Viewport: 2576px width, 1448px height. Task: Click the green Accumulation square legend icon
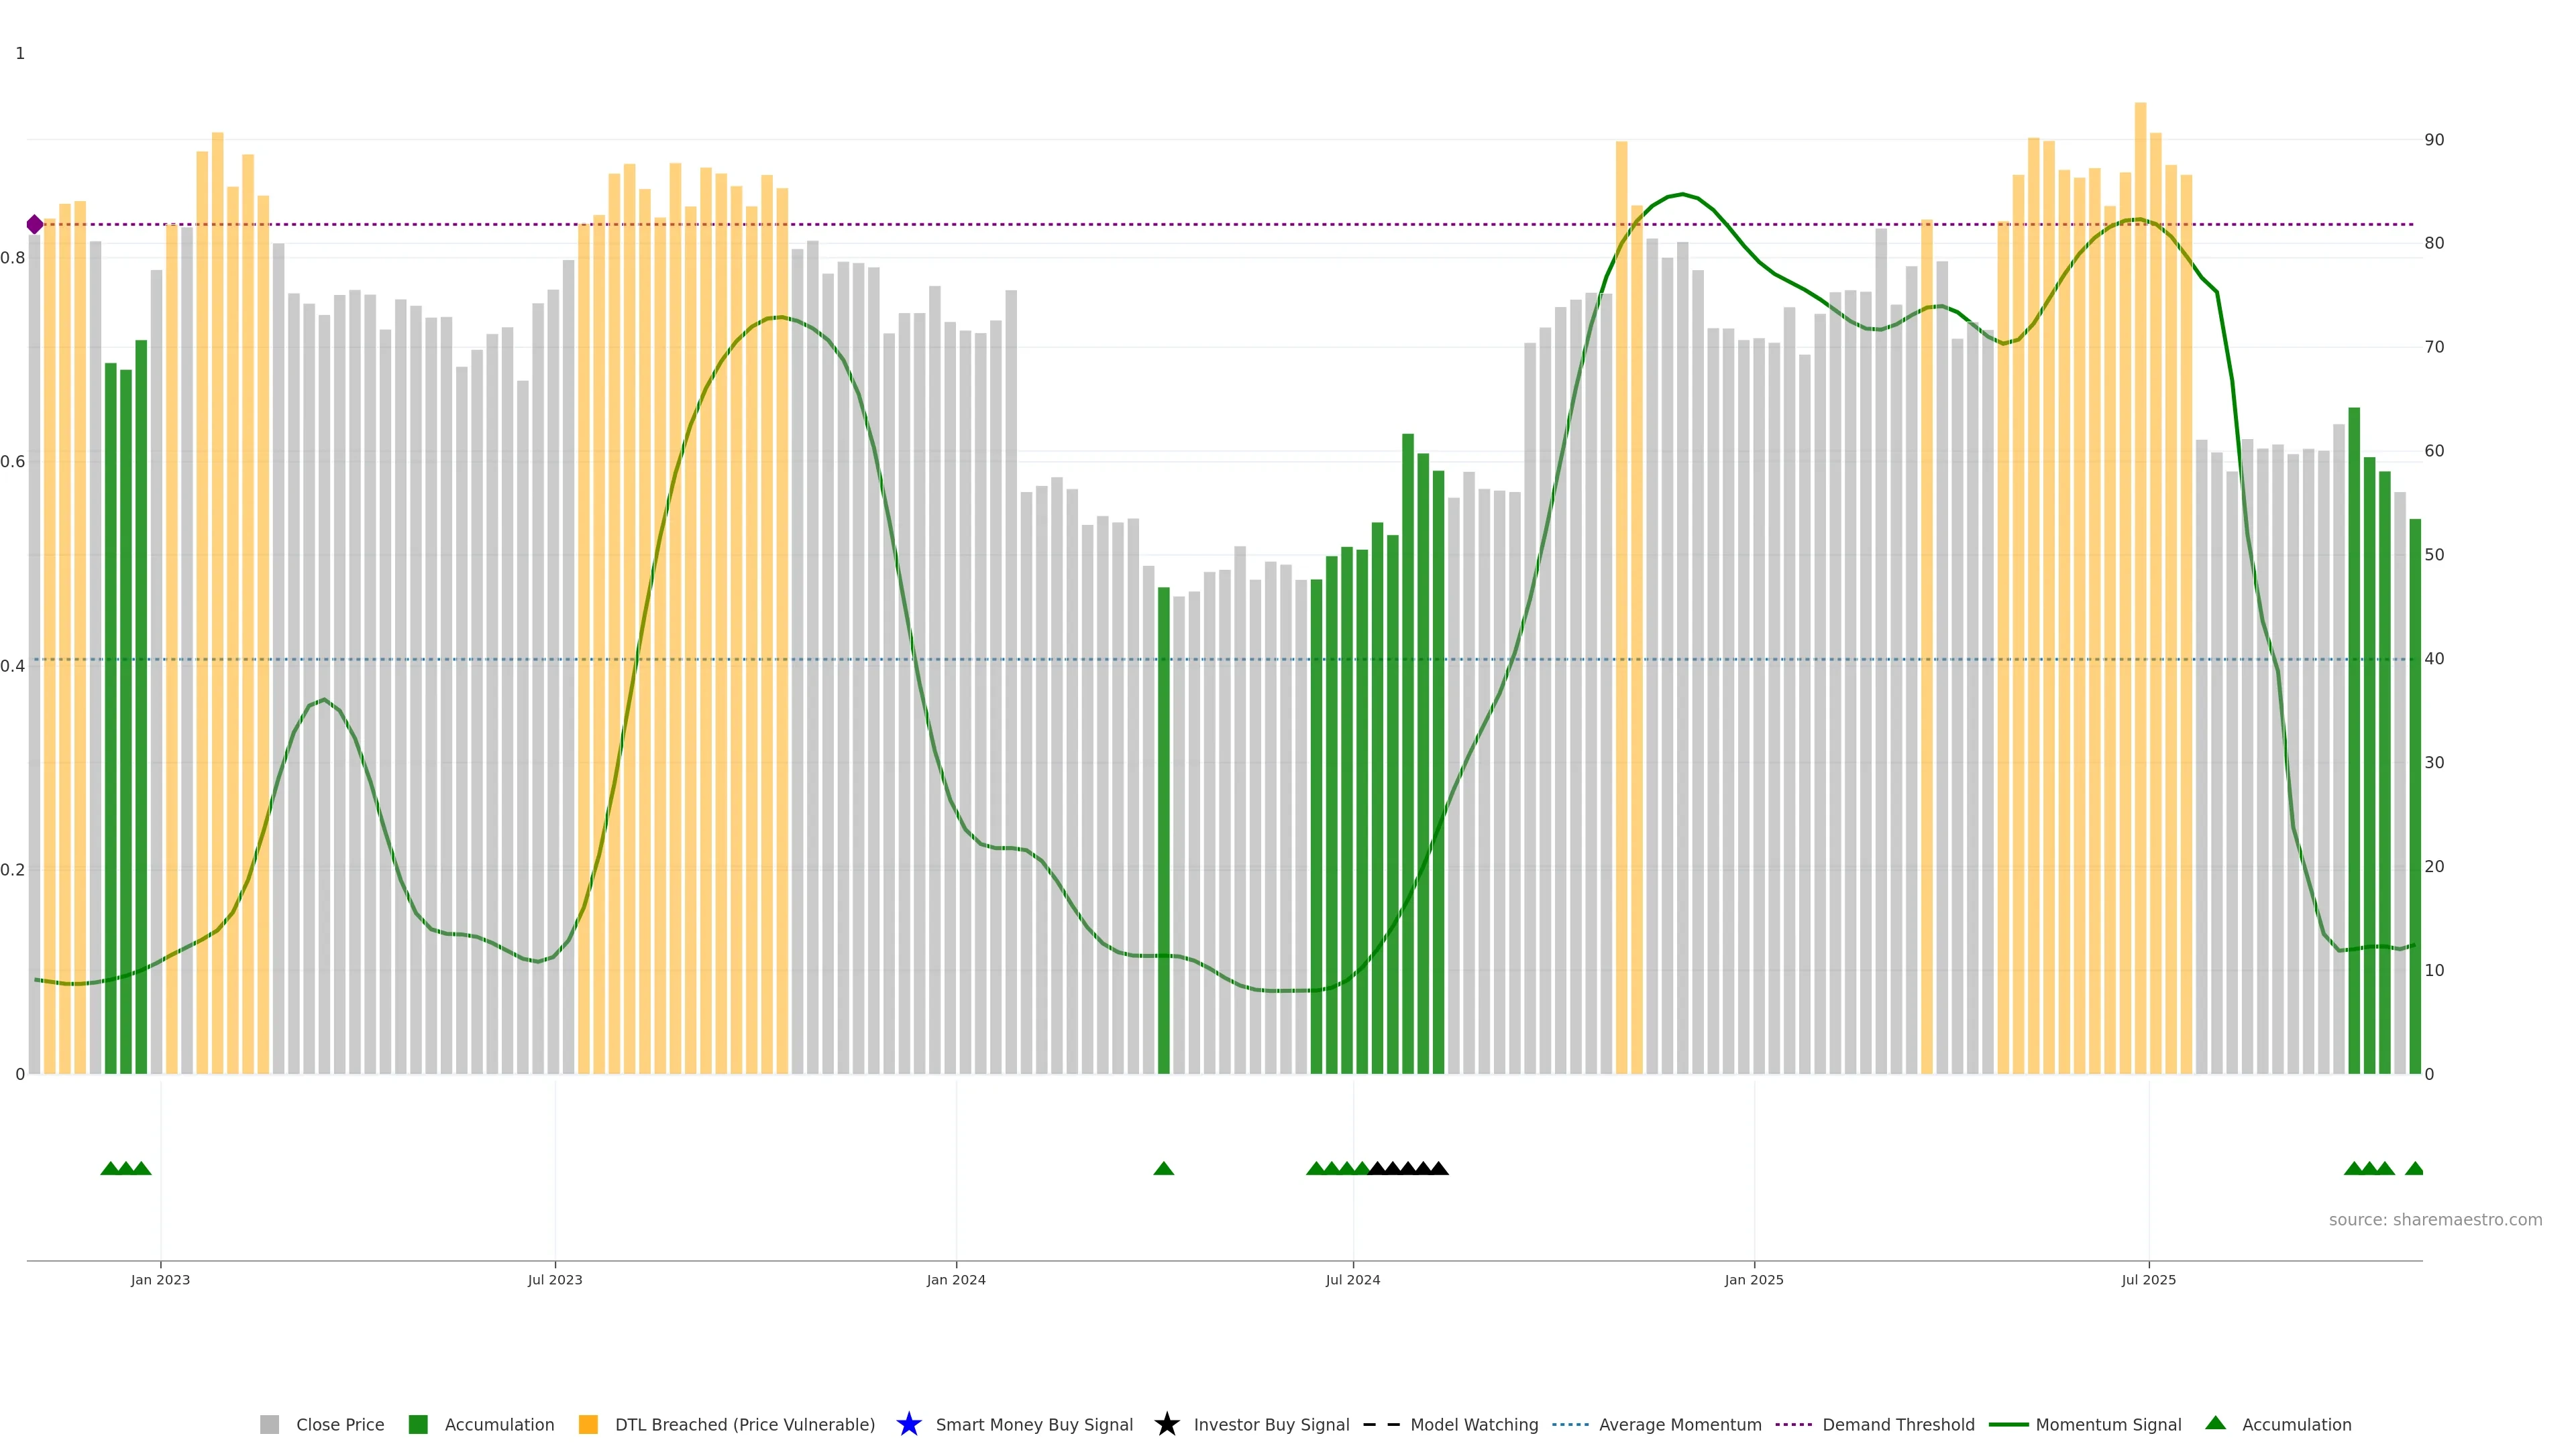418,1424
